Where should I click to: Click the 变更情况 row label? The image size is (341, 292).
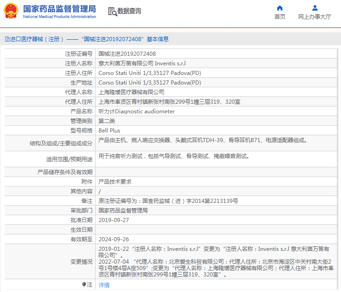pos(81,261)
